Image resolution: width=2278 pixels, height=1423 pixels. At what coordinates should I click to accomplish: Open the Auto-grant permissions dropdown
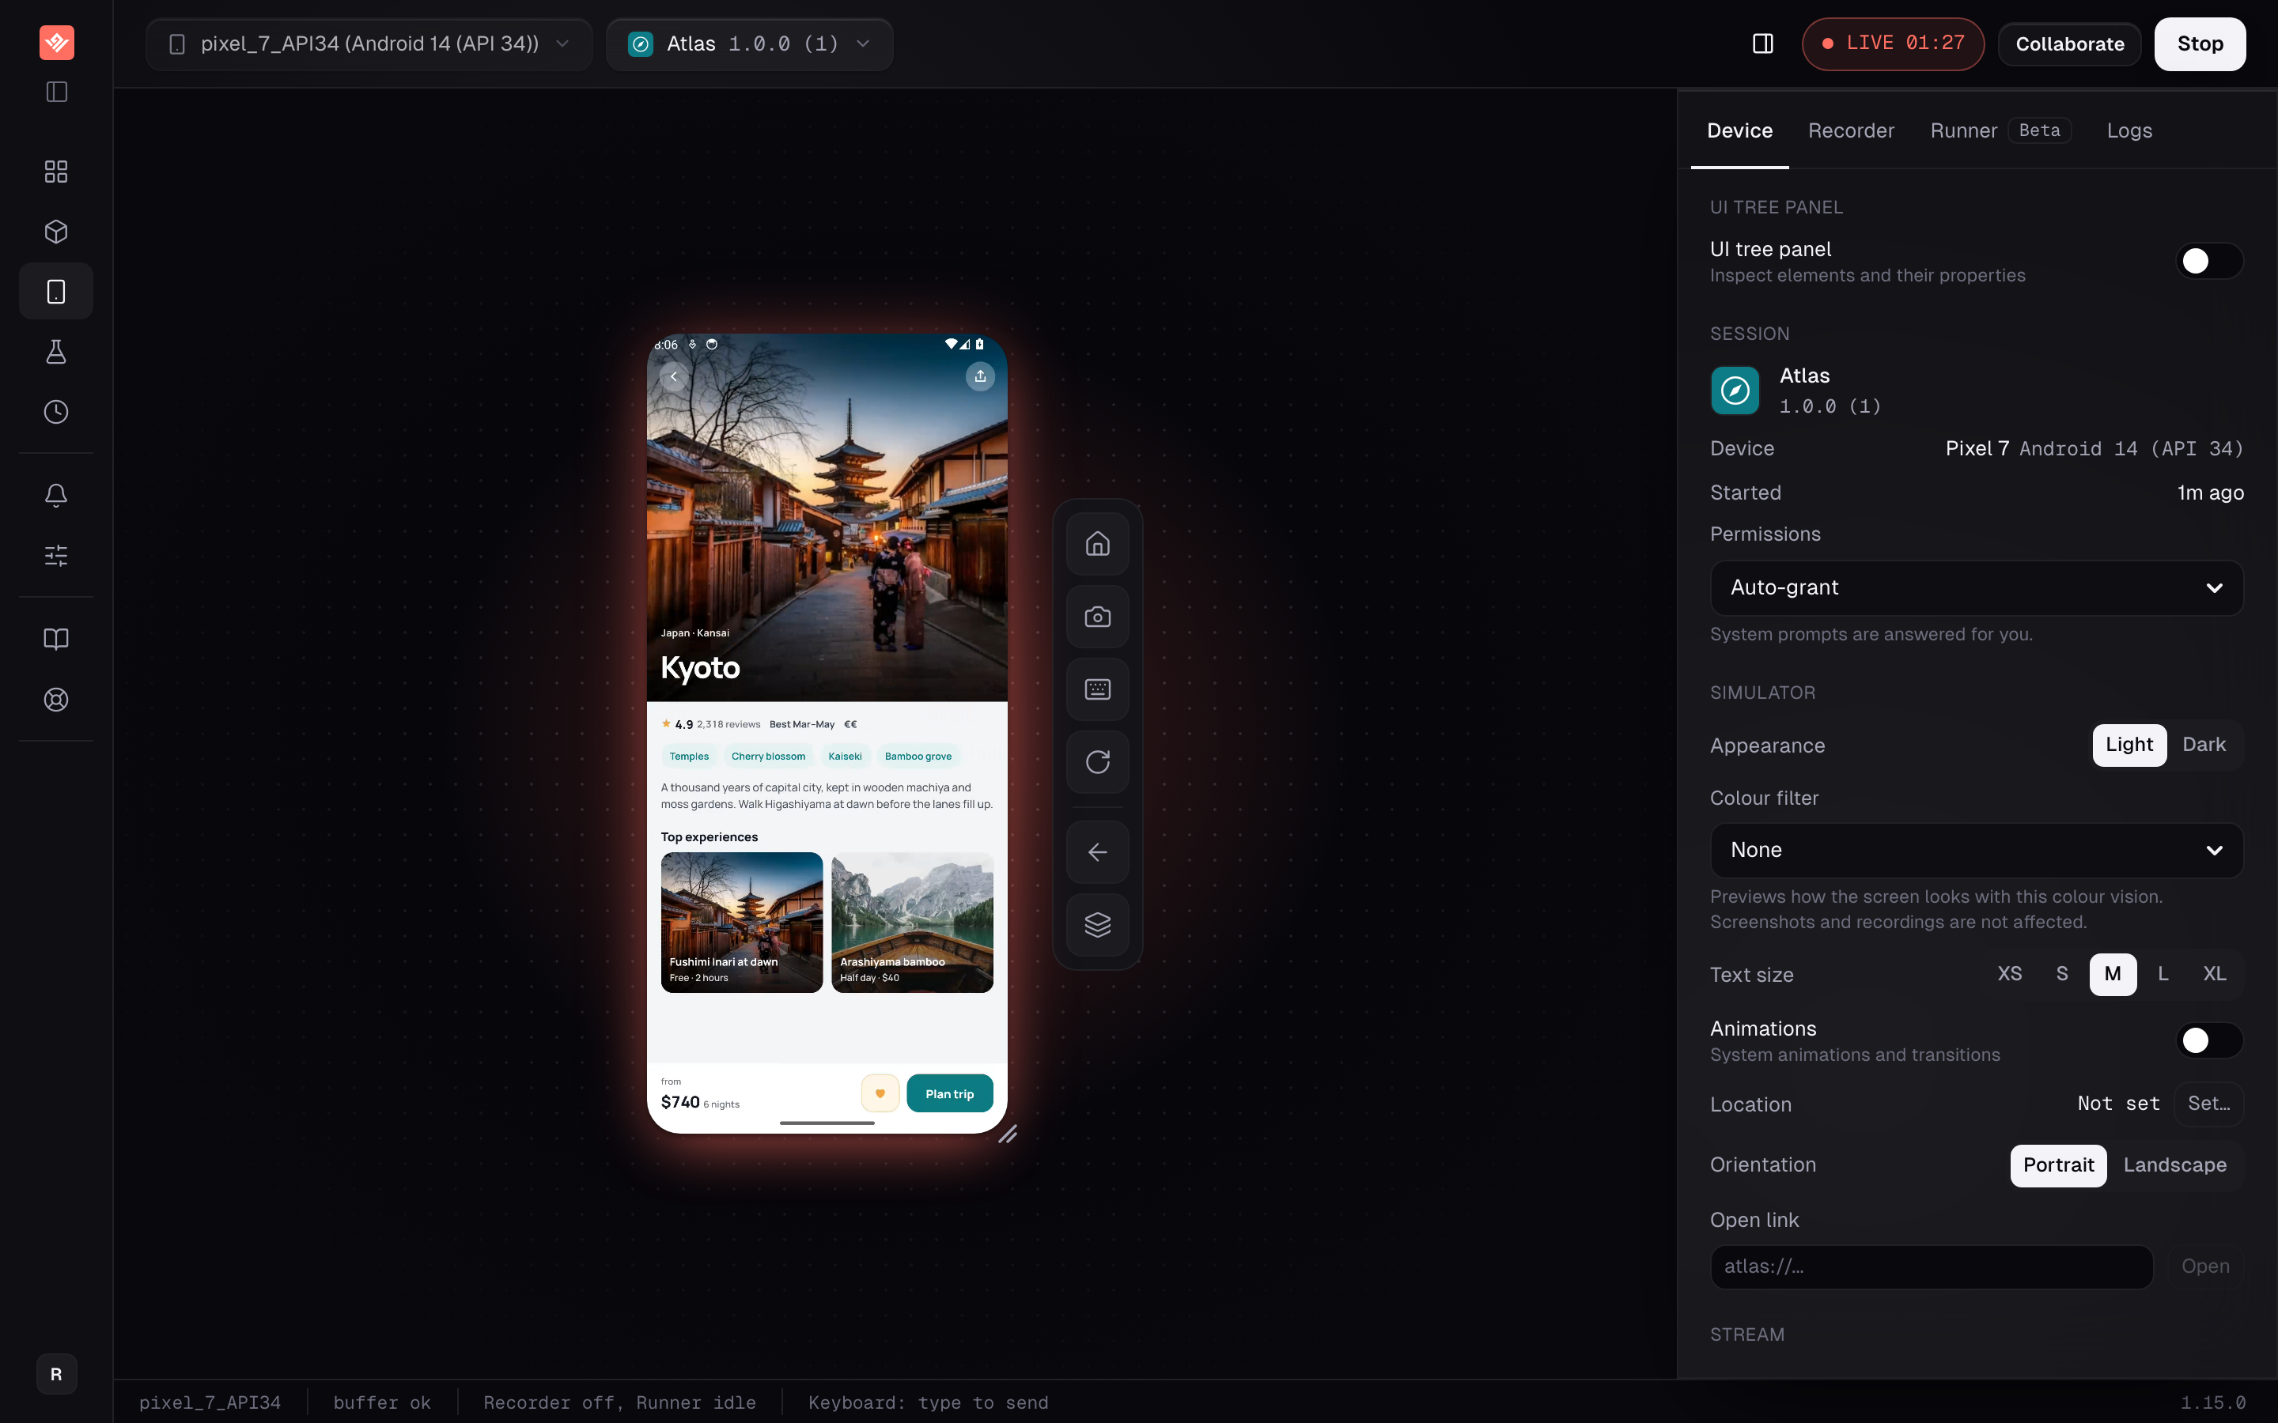pyautogui.click(x=1977, y=587)
